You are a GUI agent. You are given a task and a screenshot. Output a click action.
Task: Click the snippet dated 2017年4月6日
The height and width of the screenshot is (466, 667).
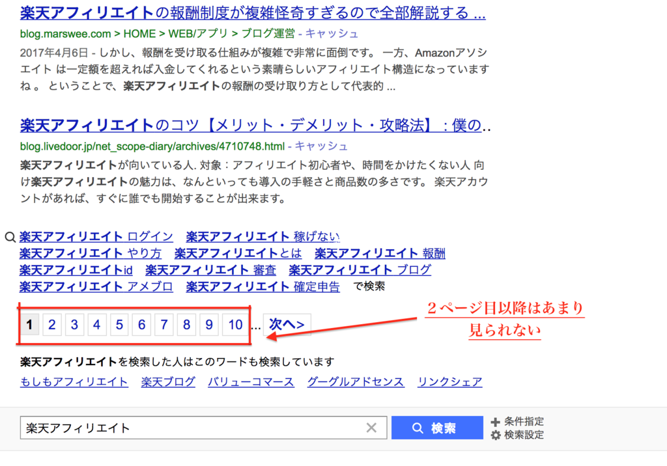click(x=255, y=69)
